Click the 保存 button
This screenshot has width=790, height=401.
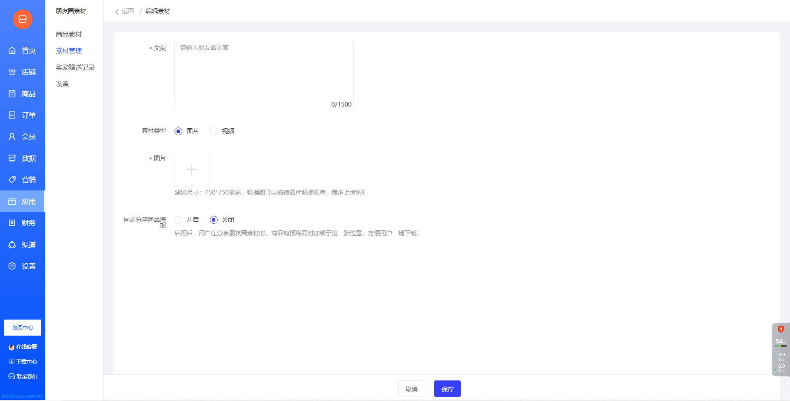447,389
